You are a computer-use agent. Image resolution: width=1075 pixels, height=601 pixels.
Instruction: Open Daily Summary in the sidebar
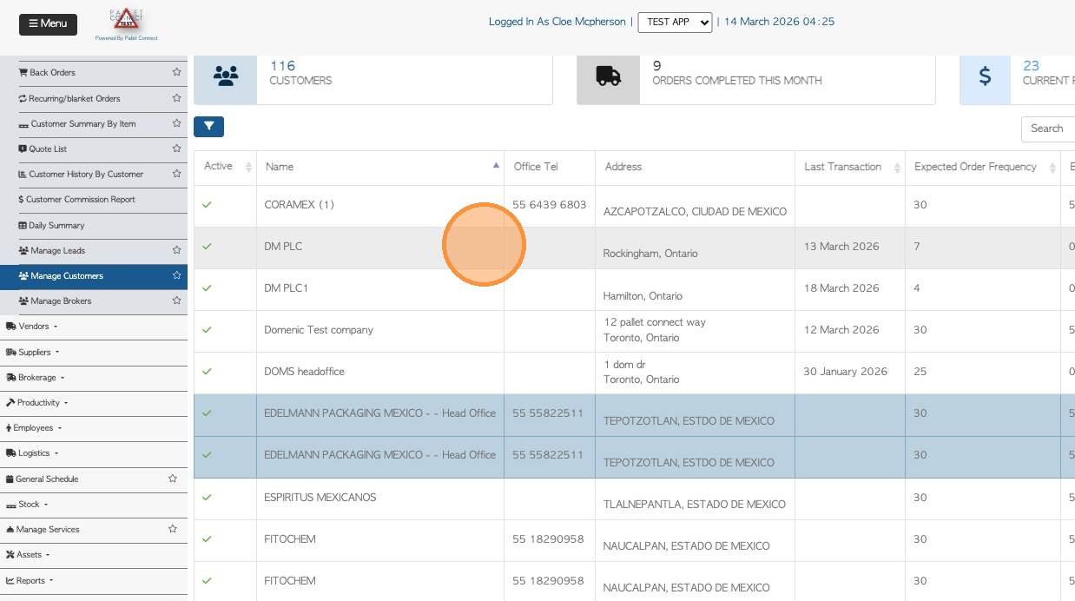click(56, 225)
